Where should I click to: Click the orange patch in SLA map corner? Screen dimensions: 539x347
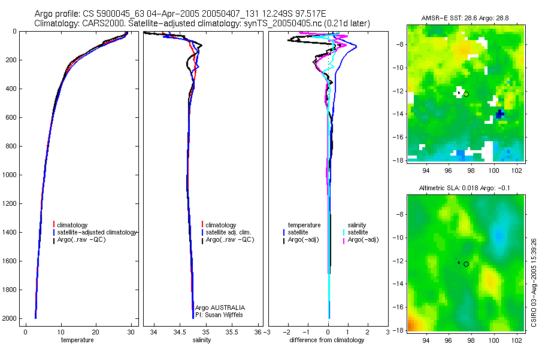413,323
